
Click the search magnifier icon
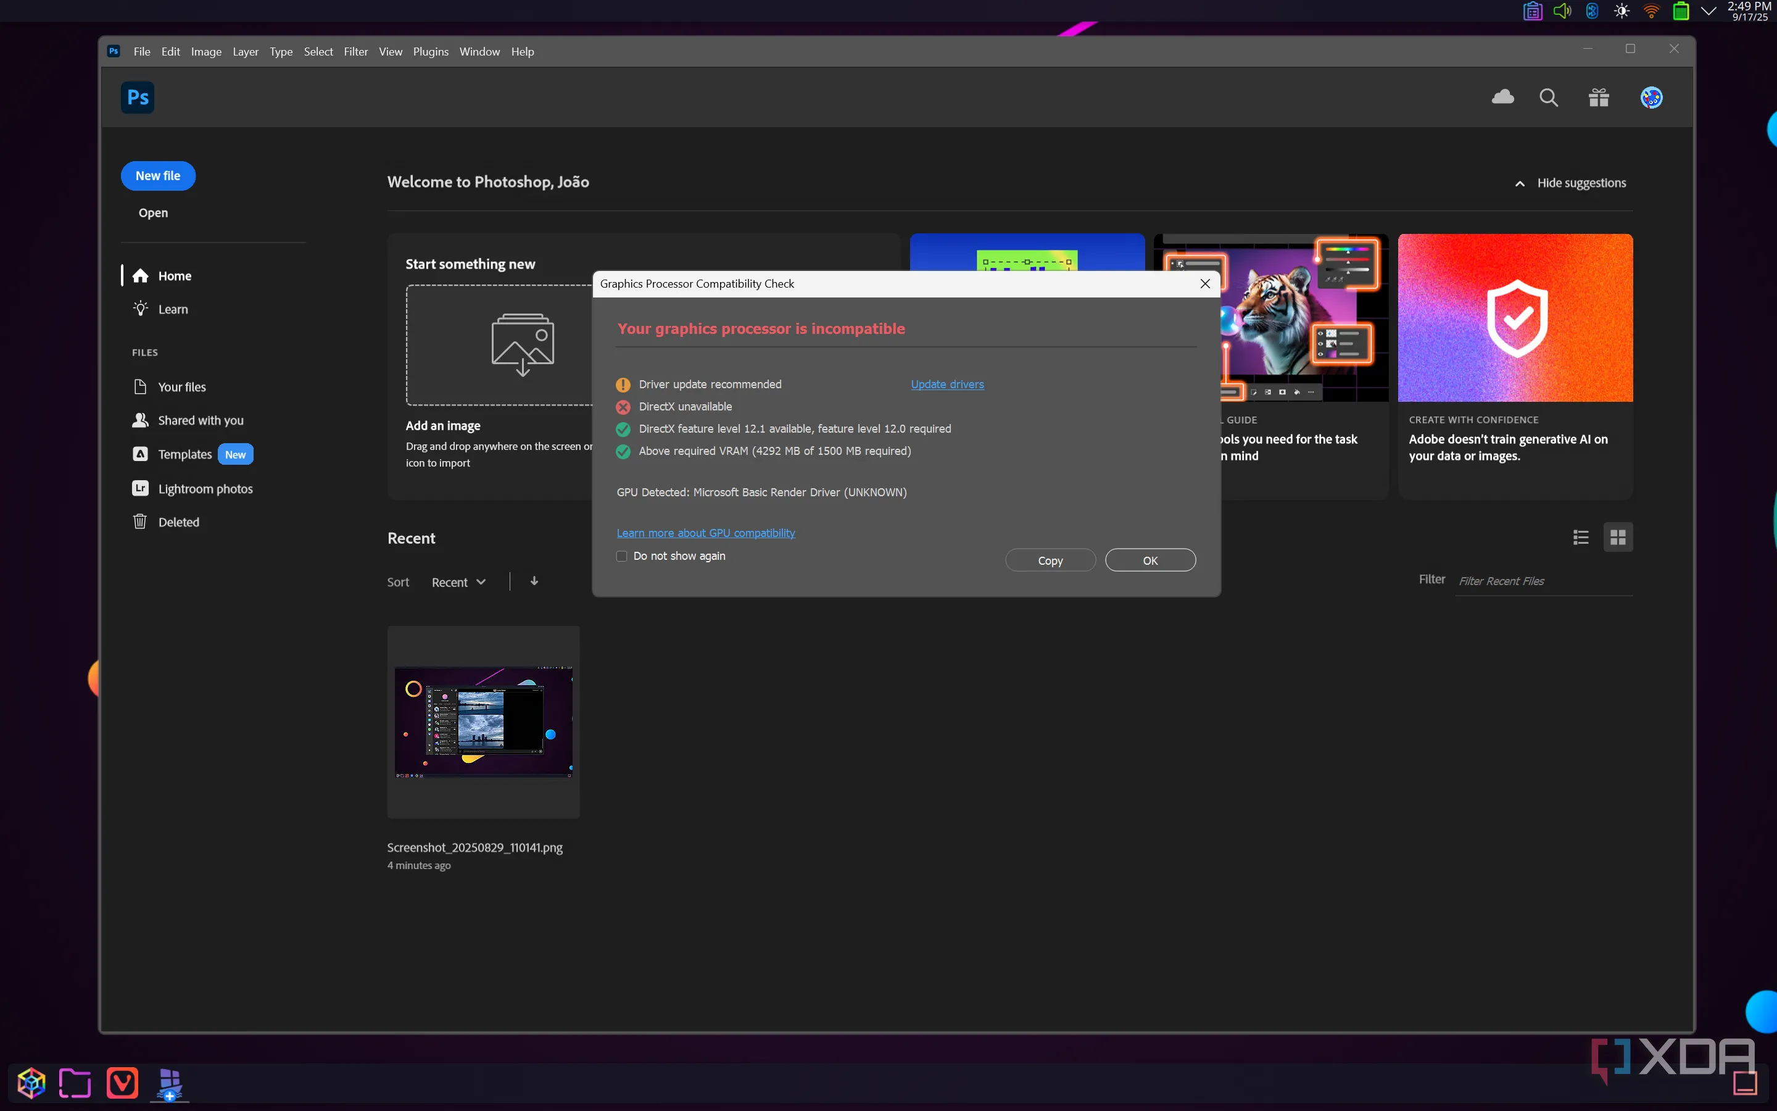coord(1548,97)
